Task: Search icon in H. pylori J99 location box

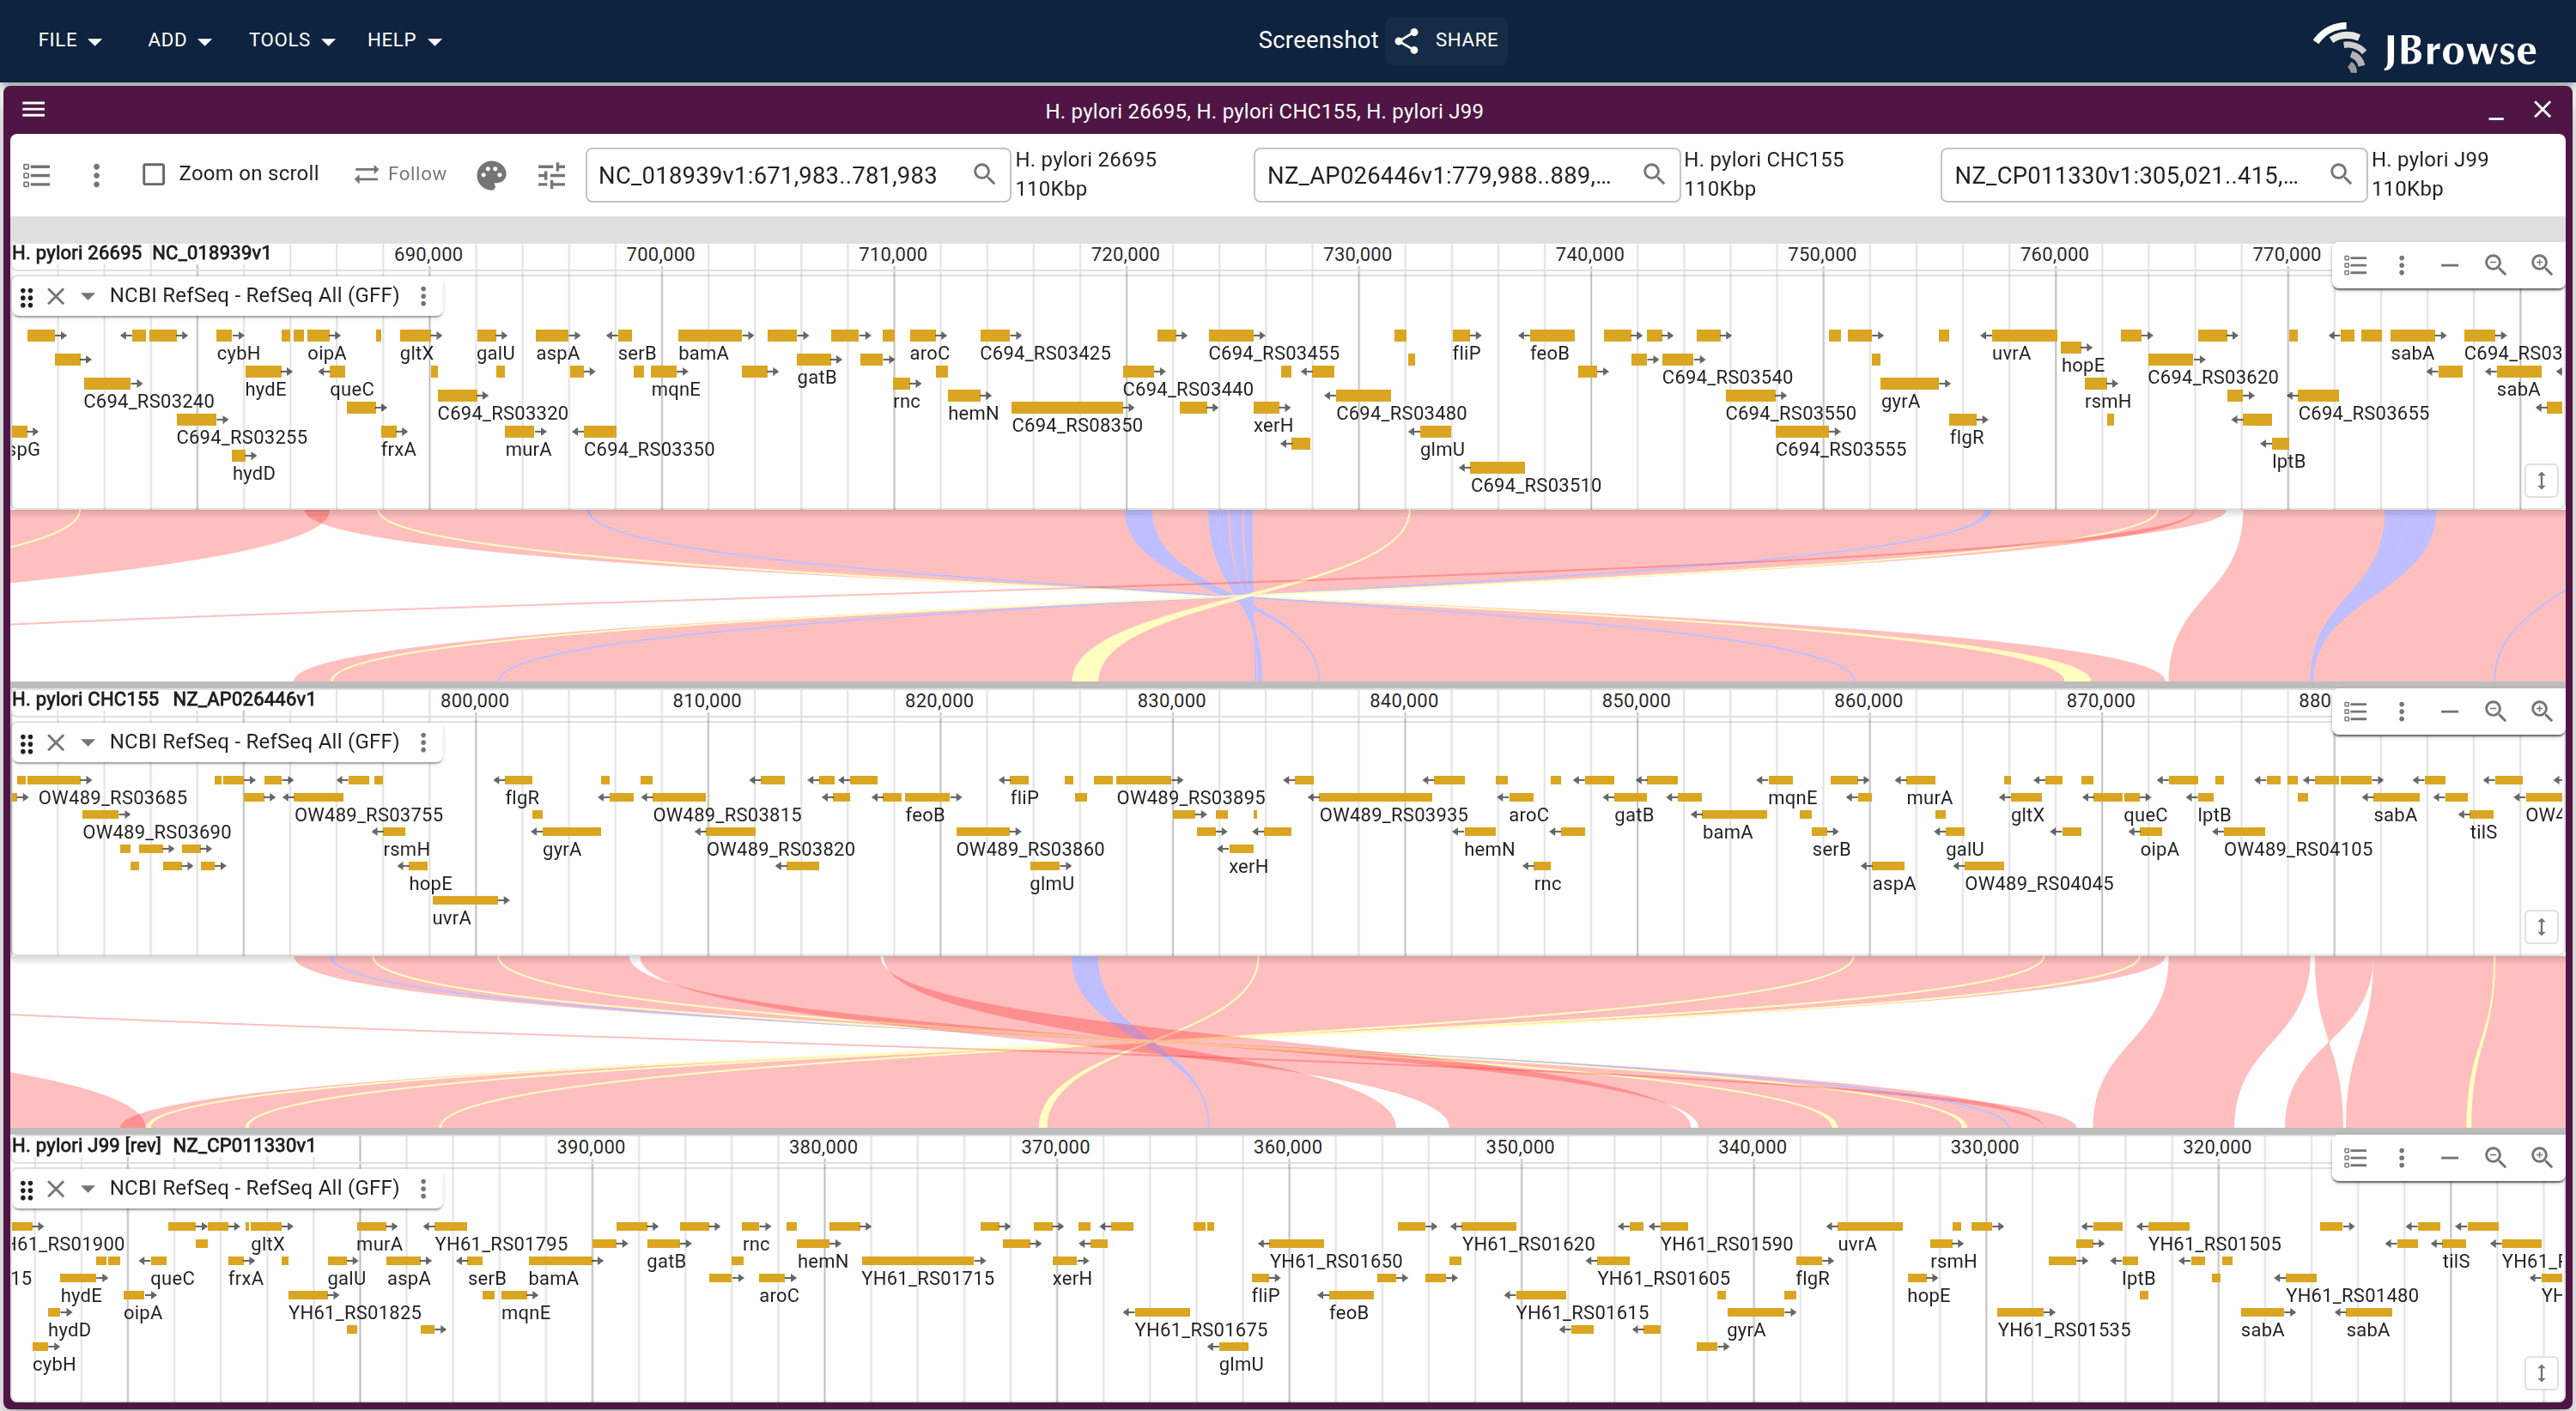Action: (2341, 175)
